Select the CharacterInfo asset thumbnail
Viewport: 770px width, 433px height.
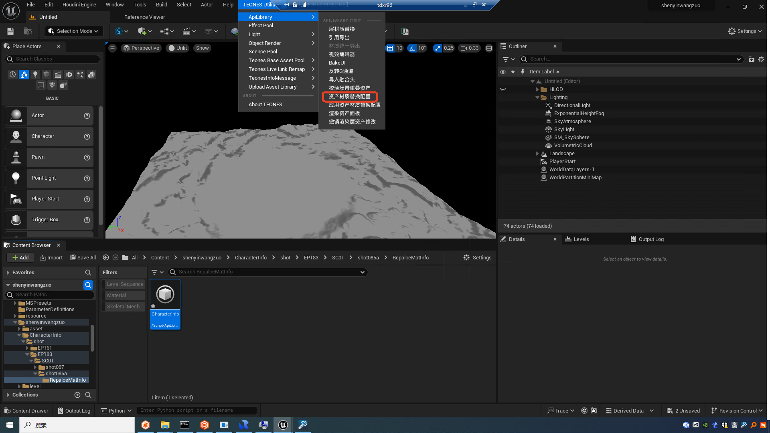pyautogui.click(x=165, y=295)
